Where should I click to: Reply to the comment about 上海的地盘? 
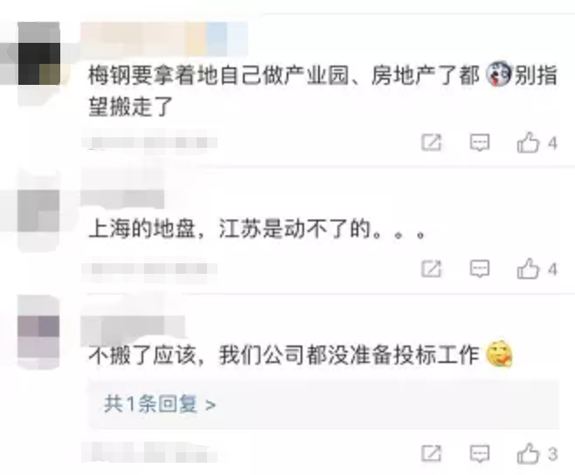[480, 269]
